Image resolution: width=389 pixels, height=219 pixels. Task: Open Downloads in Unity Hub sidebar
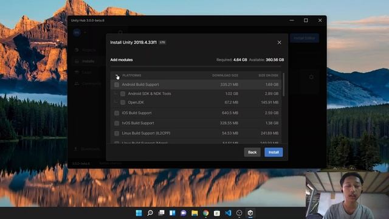click(x=91, y=149)
